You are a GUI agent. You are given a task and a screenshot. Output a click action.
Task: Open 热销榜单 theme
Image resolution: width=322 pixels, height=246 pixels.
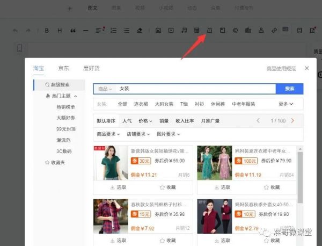click(65, 107)
